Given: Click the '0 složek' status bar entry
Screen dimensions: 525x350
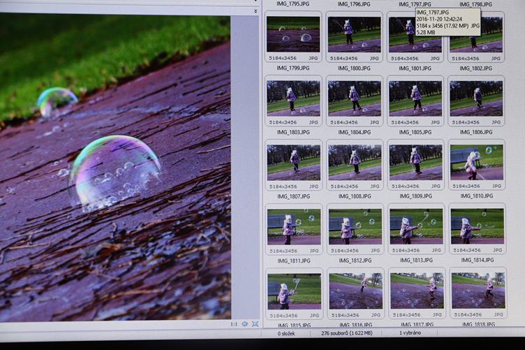Looking at the screenshot, I should point(286,334).
